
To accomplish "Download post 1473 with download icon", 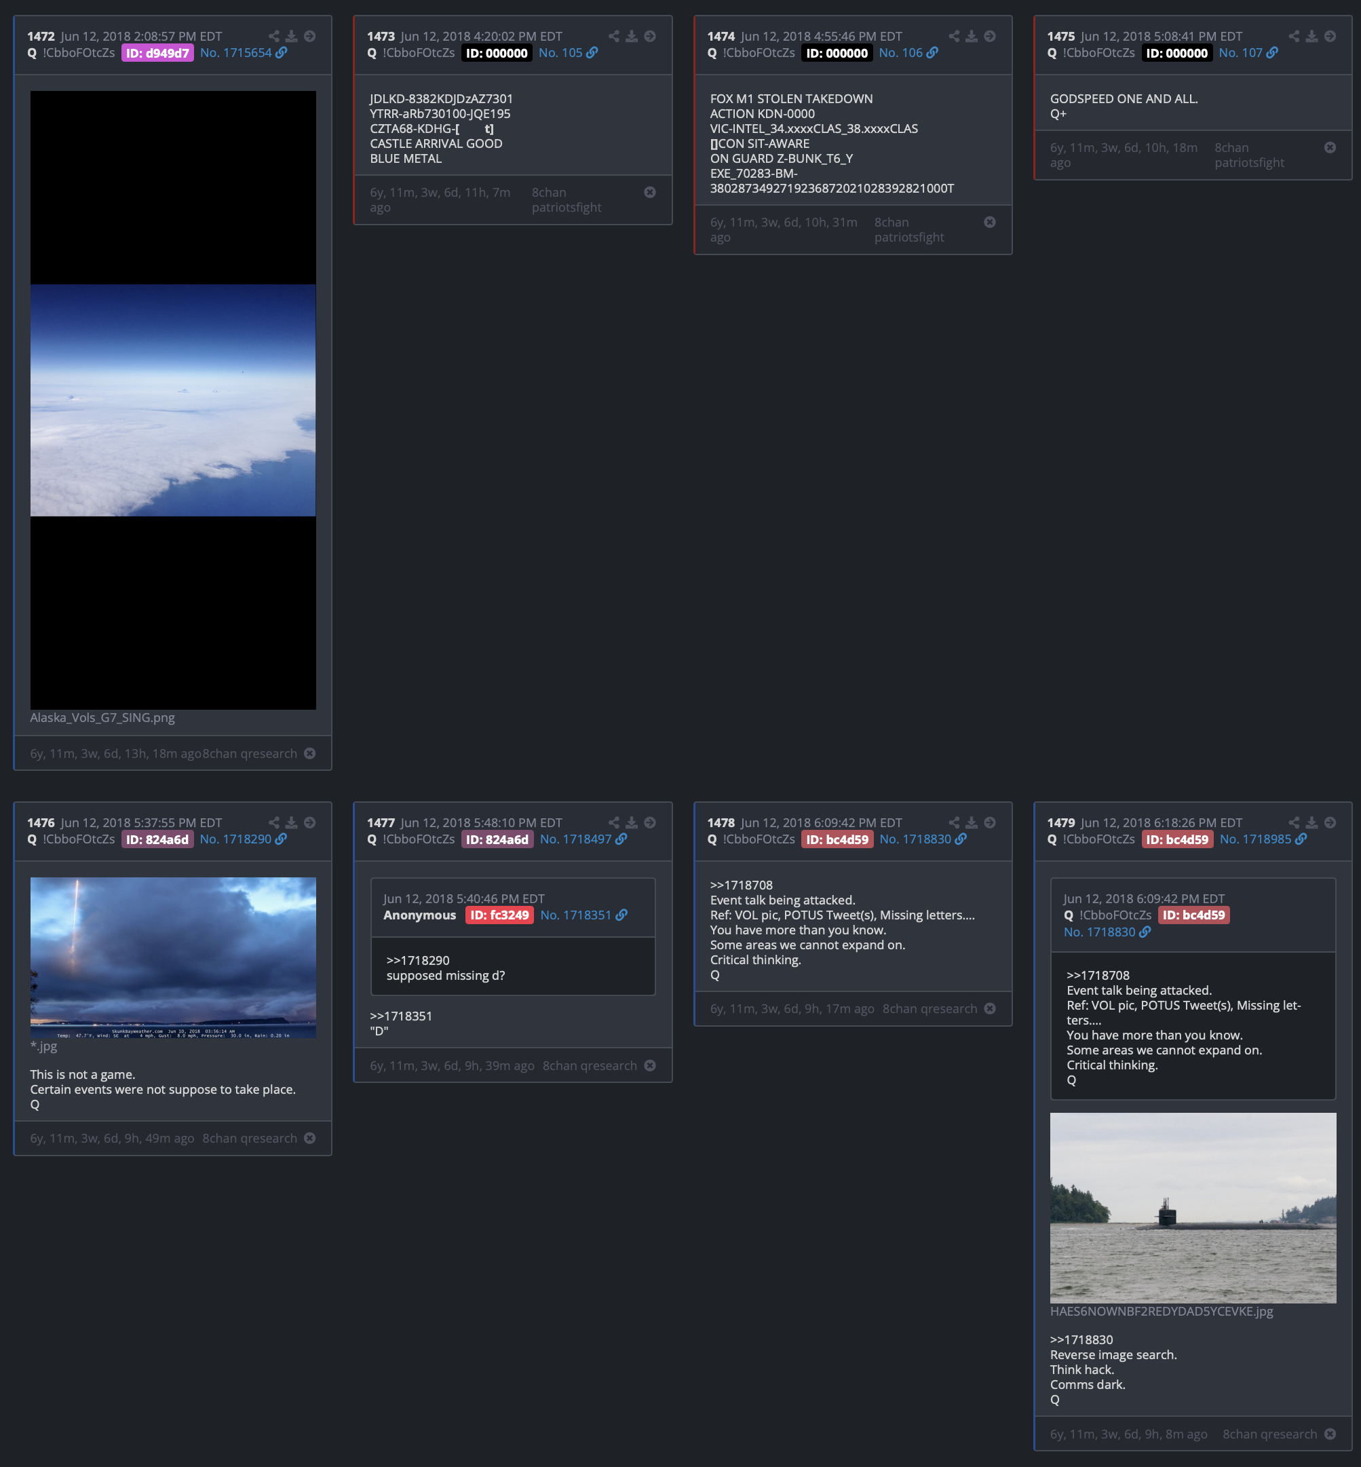I will tap(632, 36).
